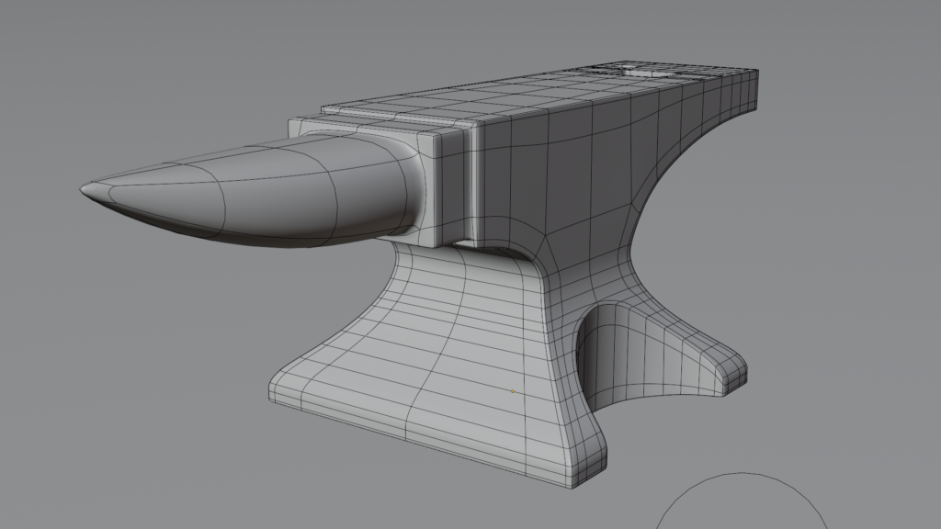Click the orange origin point on the anvil base
941x529 pixels.
(513, 391)
